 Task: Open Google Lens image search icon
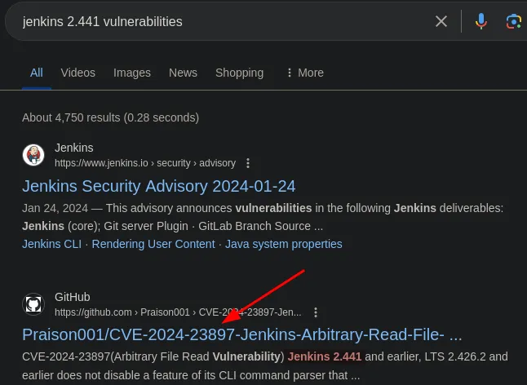point(513,21)
